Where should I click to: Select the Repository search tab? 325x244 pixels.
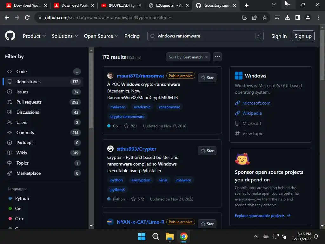(216, 5)
